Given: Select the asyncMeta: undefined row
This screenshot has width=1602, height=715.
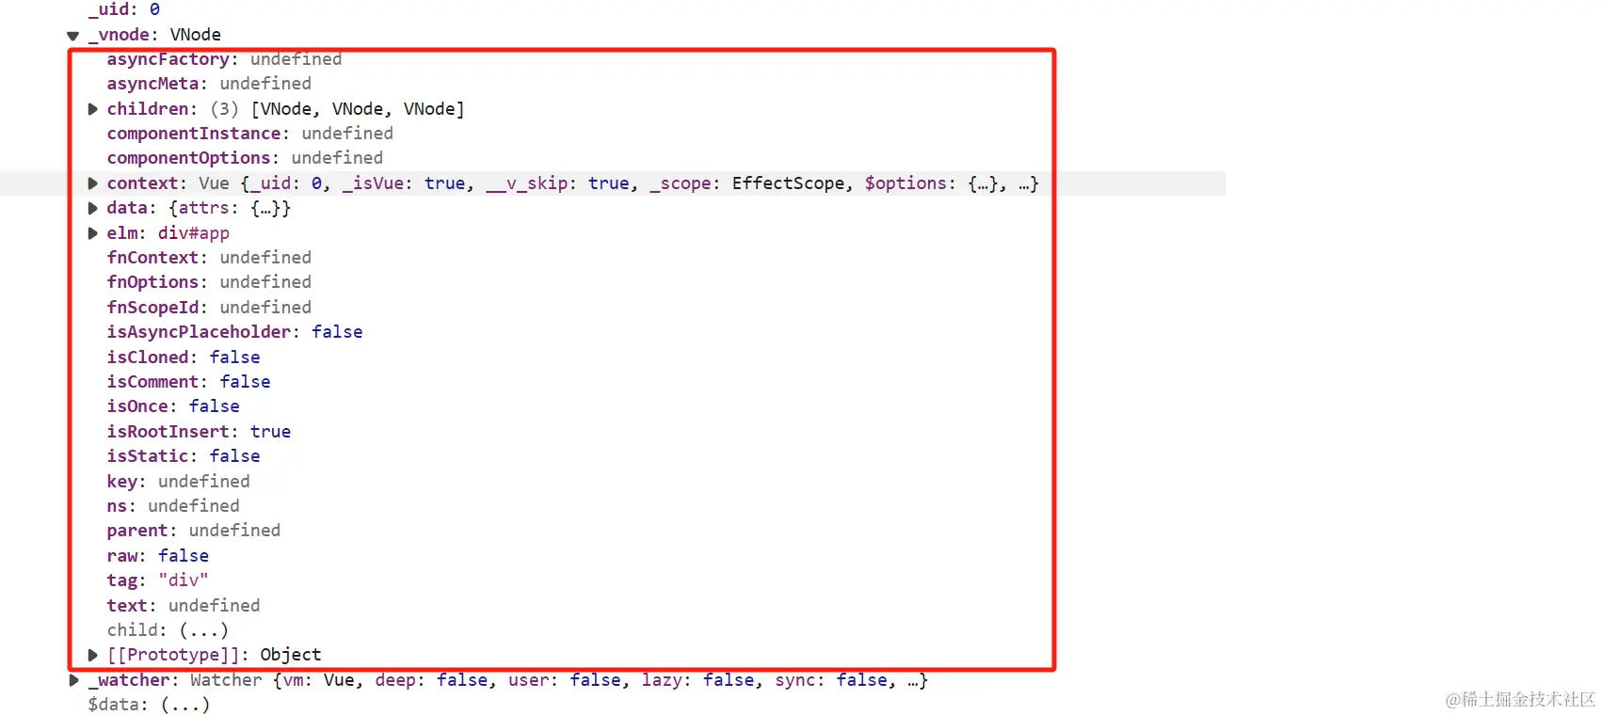Looking at the screenshot, I should tap(209, 84).
